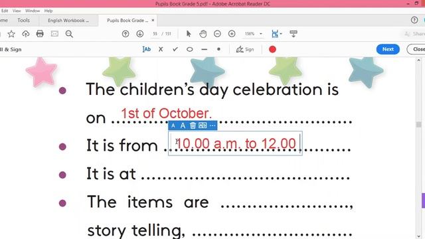Open fit page view options icon
Image resolution: width=425 pixels, height=239 pixels.
[275, 34]
